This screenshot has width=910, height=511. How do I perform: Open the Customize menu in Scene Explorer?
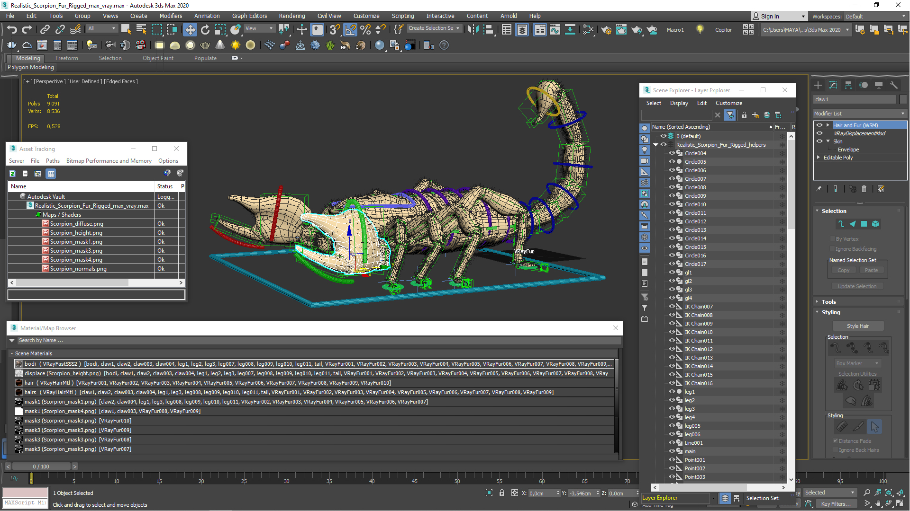[x=729, y=103]
